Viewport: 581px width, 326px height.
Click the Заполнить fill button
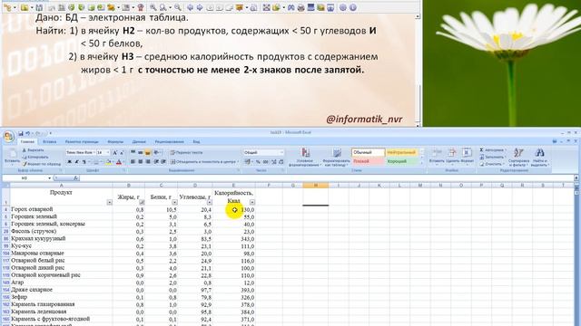tap(492, 157)
